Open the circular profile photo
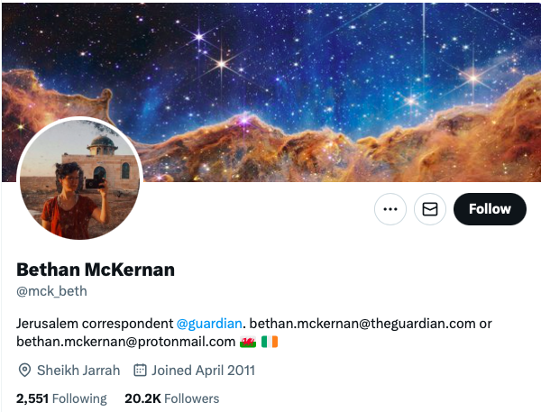541x412 pixels. pyautogui.click(x=80, y=179)
